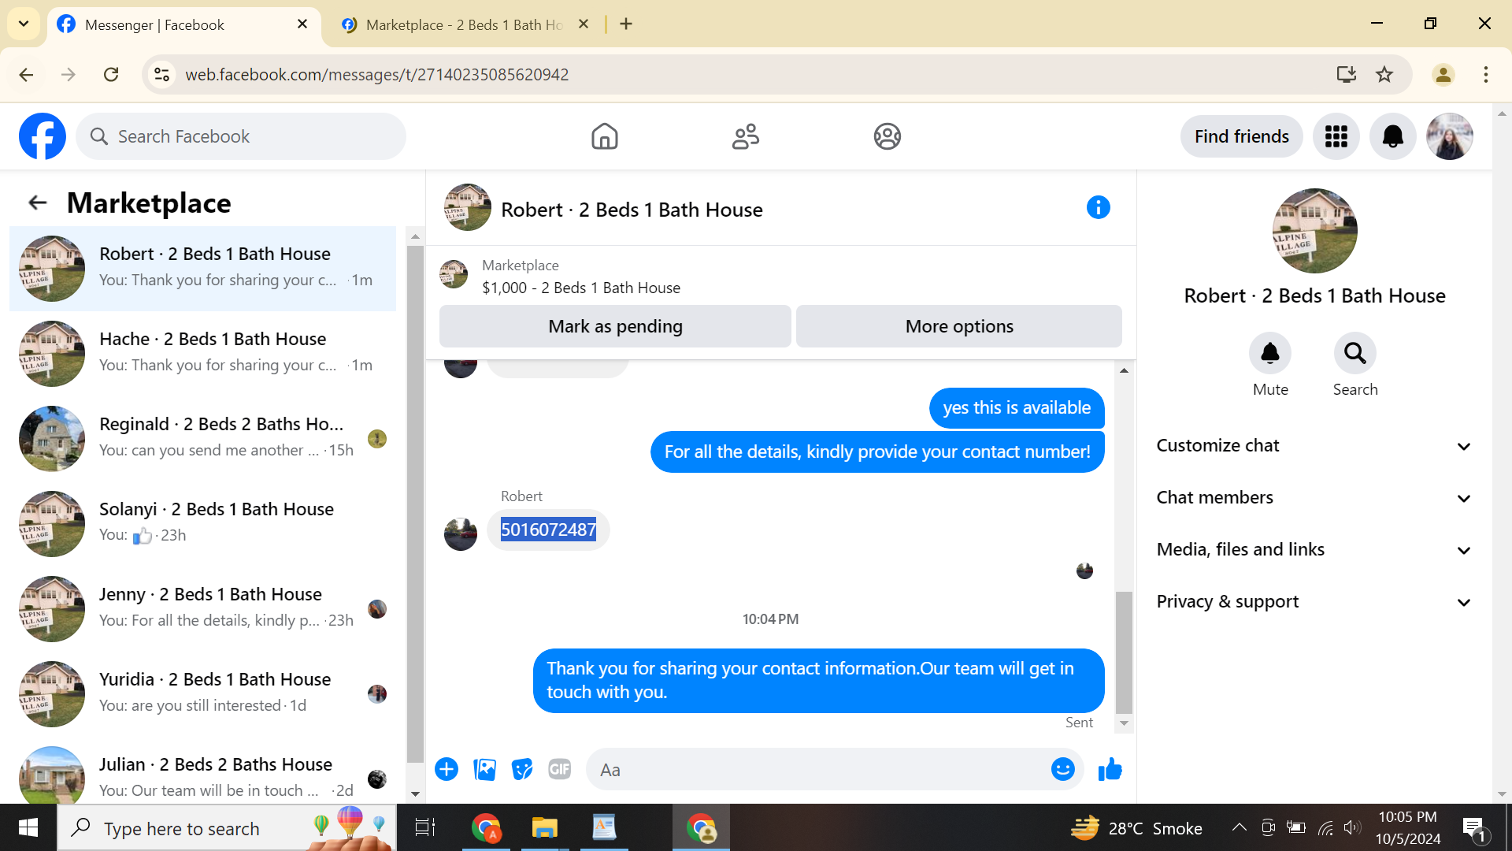The height and width of the screenshot is (851, 1512).
Task: Open more actions with plus icon
Action: click(447, 769)
